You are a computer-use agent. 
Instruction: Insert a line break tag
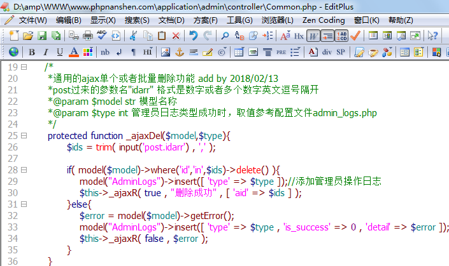click(x=119, y=52)
